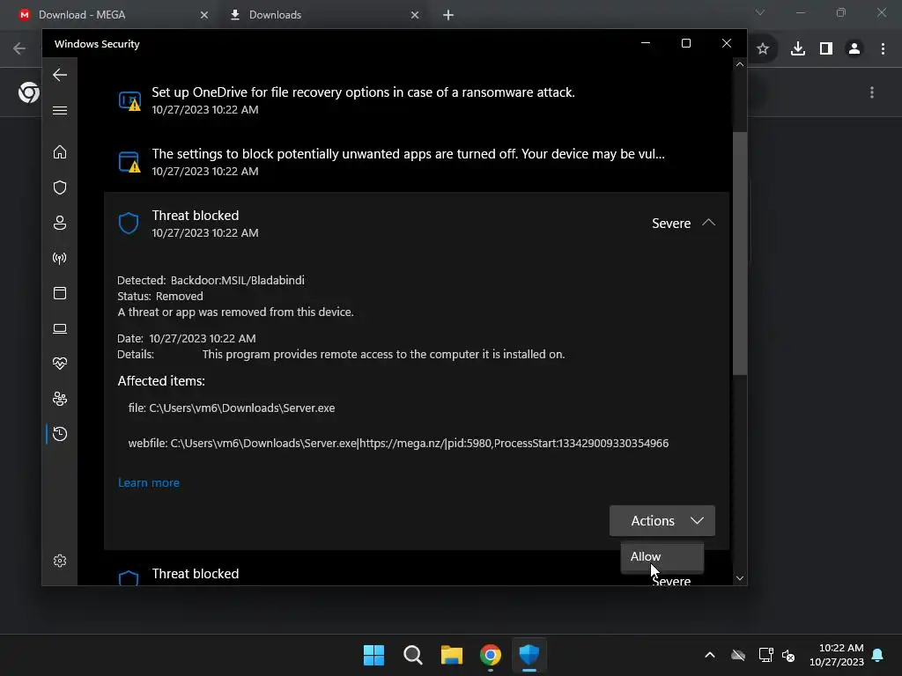Minimize the Windows Security window

point(646,44)
